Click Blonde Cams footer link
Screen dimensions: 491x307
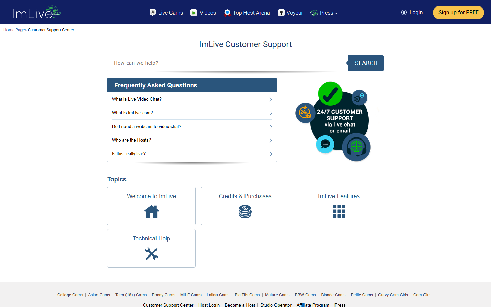(333, 295)
